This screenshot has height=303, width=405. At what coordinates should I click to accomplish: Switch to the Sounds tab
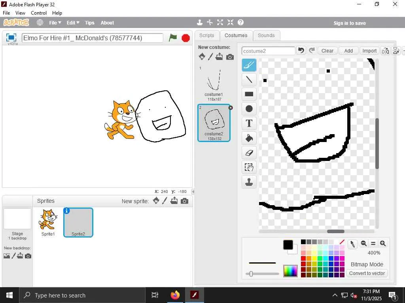pyautogui.click(x=266, y=35)
